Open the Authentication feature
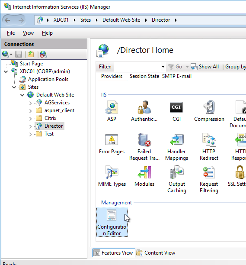The height and width of the screenshot is (265, 246). (144, 111)
